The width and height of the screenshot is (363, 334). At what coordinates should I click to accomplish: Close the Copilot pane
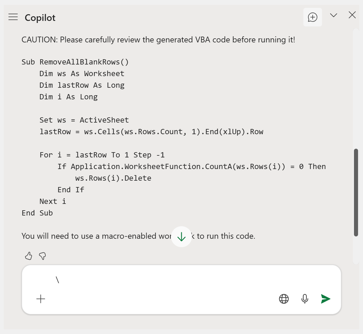tap(352, 15)
